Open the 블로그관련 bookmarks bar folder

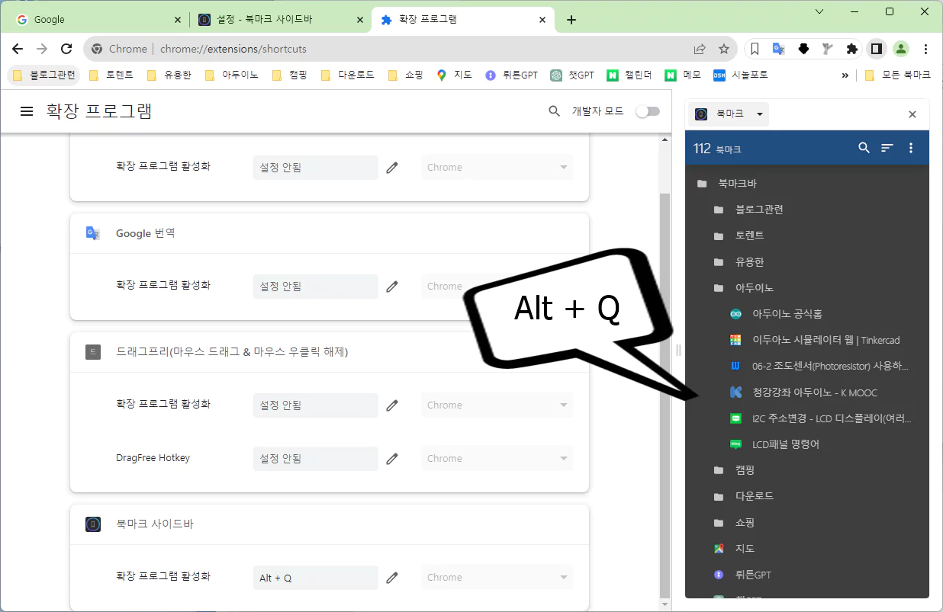[44, 75]
